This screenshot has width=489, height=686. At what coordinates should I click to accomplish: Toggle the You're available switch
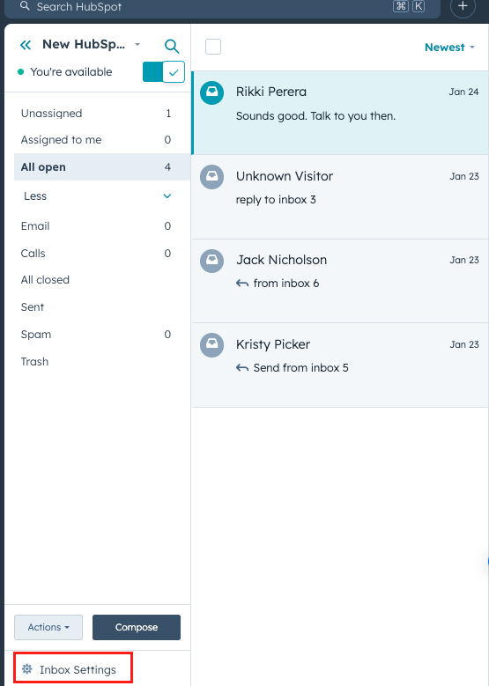tap(164, 71)
